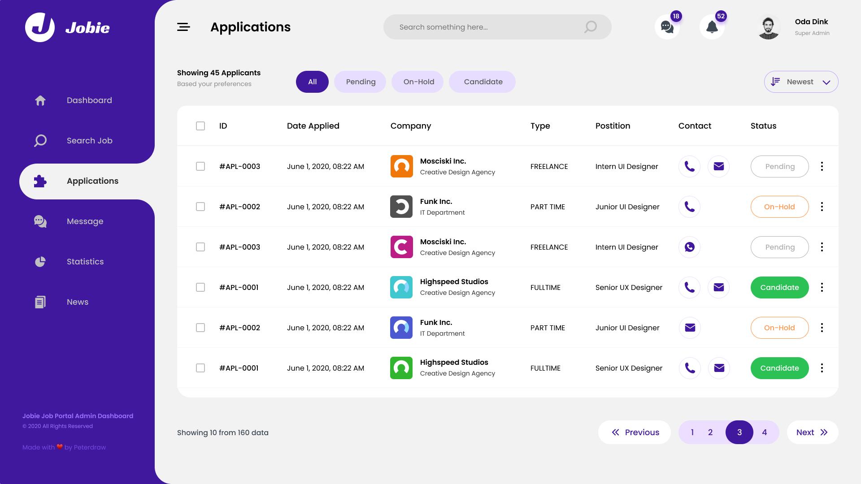Check the first #APL-0001 Highspeed Studios checkbox

(200, 288)
